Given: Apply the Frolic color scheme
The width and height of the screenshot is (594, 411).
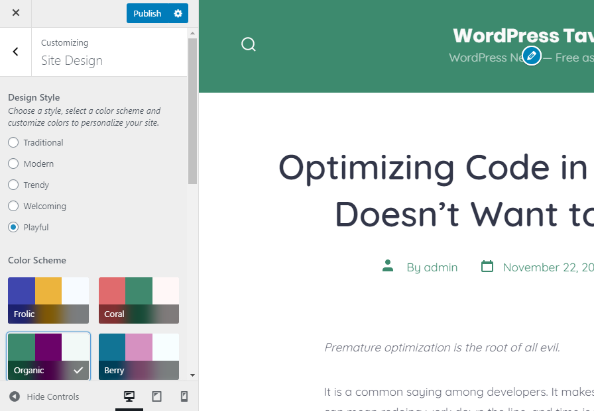Looking at the screenshot, I should point(48,300).
